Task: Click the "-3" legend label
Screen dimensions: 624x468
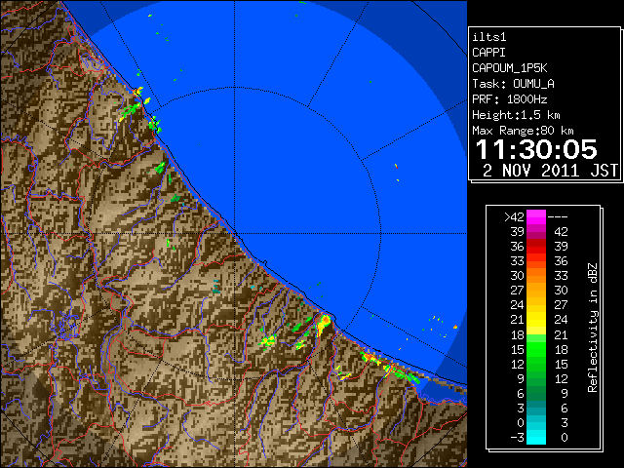Action: (517, 438)
